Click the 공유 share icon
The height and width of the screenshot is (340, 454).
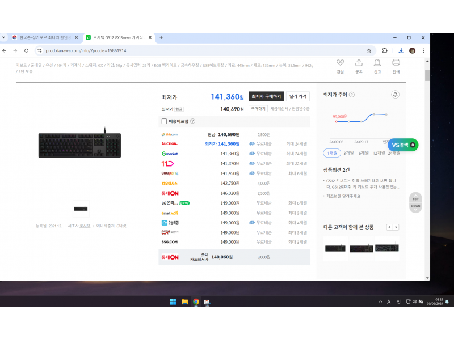point(359,63)
